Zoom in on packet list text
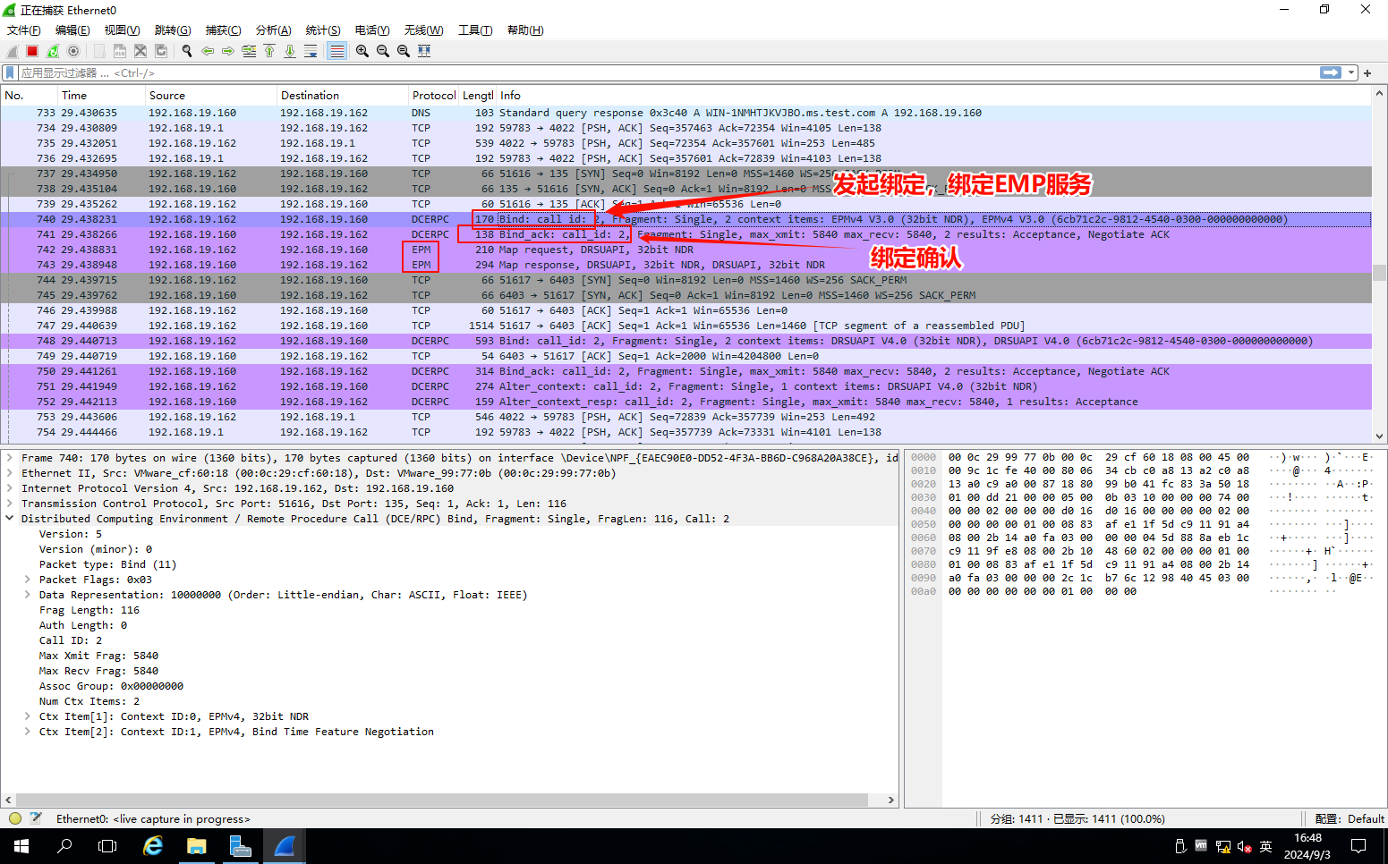1388x864 pixels. 362,51
